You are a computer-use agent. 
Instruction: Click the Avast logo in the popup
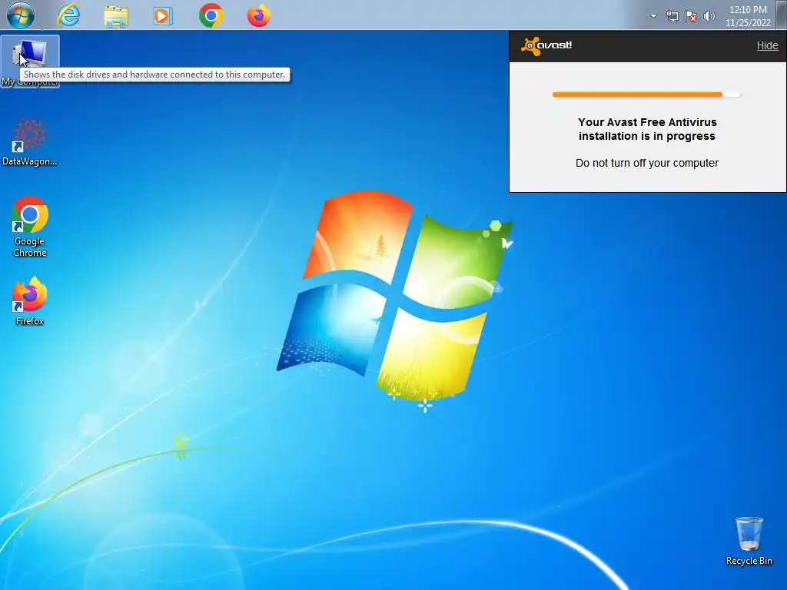(x=546, y=45)
